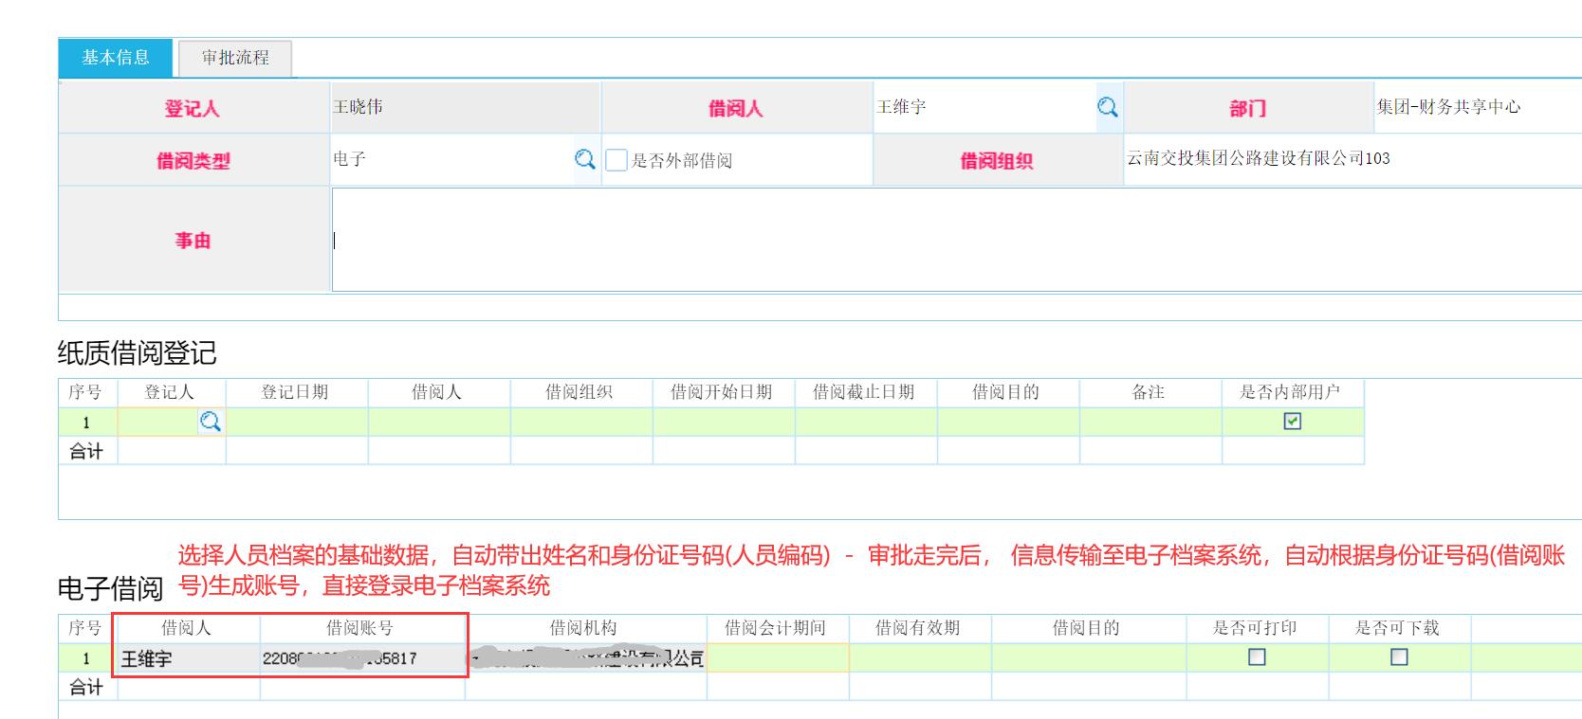Click the 借阅截止日期 cell in paper table
This screenshot has width=1582, height=719.
click(x=866, y=422)
